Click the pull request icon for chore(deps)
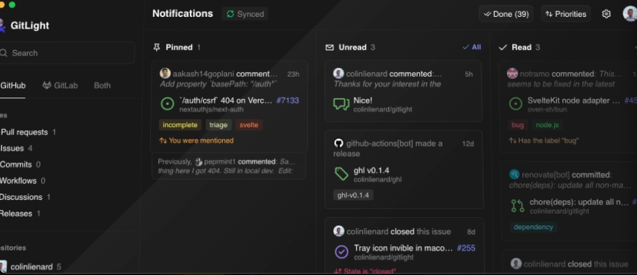This screenshot has width=637, height=275. click(517, 206)
